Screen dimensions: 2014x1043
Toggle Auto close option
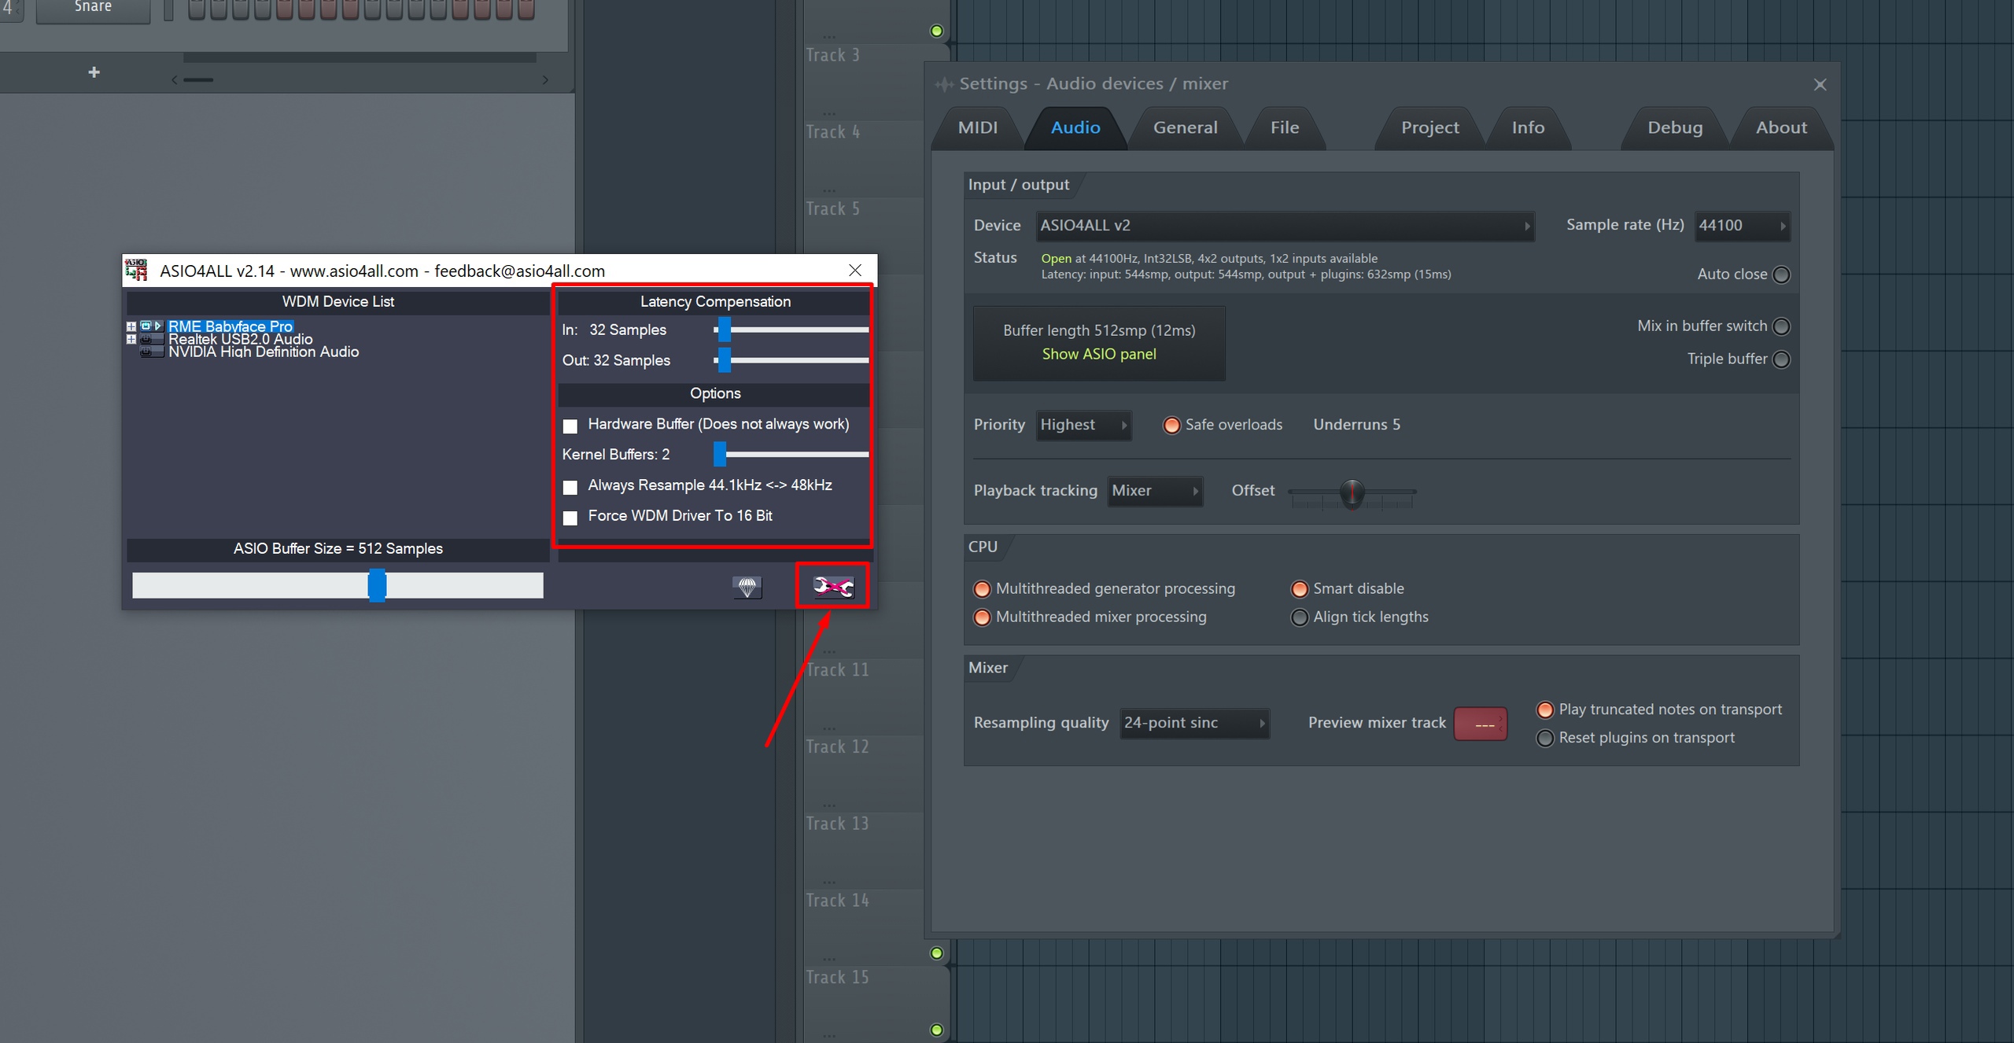pos(1781,275)
